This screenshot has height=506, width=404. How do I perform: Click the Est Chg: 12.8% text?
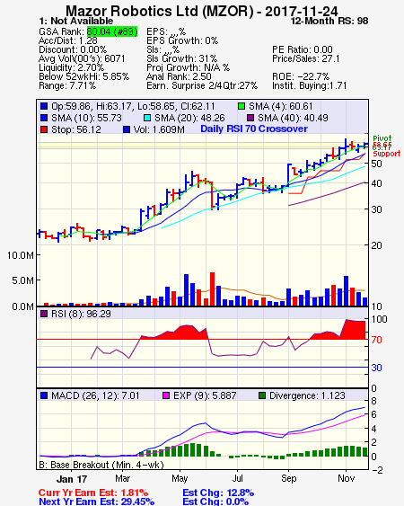[x=218, y=493]
